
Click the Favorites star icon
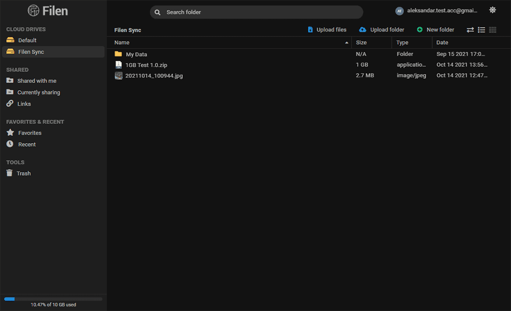click(x=10, y=133)
